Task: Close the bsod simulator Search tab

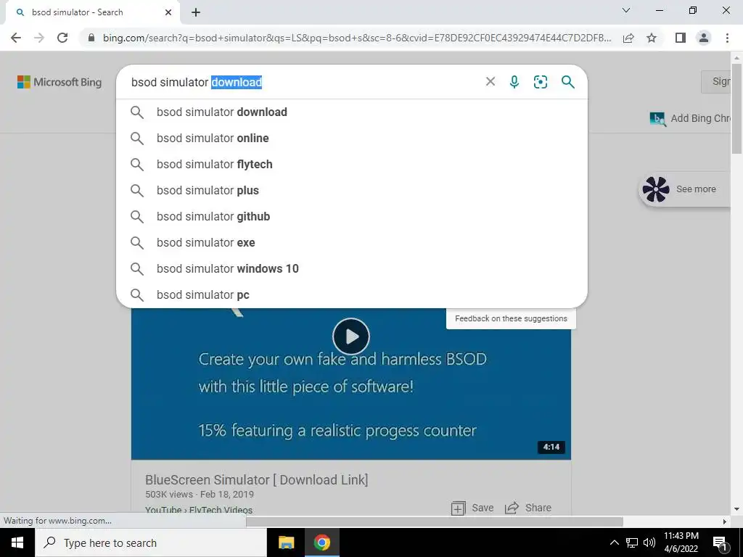Action: click(x=168, y=12)
